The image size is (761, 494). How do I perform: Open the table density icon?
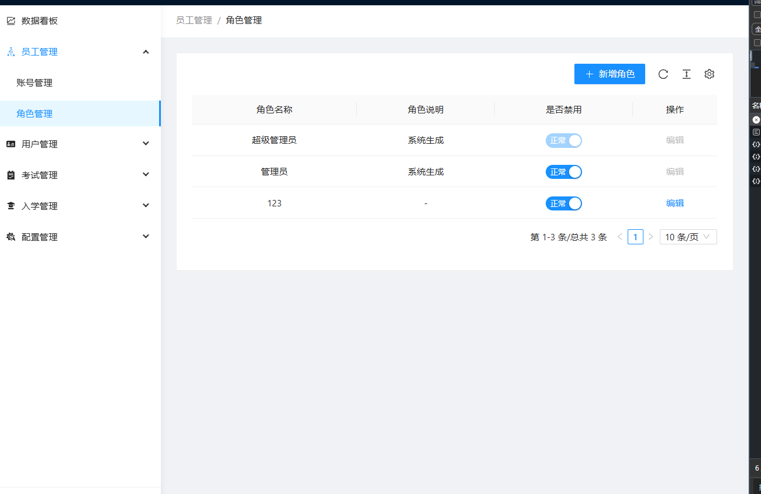[687, 74]
